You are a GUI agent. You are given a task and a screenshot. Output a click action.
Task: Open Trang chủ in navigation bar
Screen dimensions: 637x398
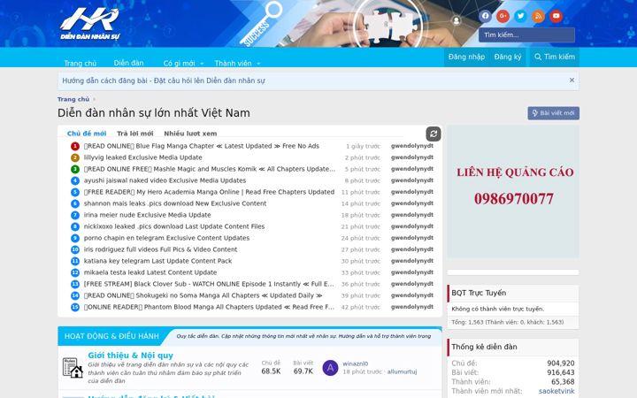point(80,63)
